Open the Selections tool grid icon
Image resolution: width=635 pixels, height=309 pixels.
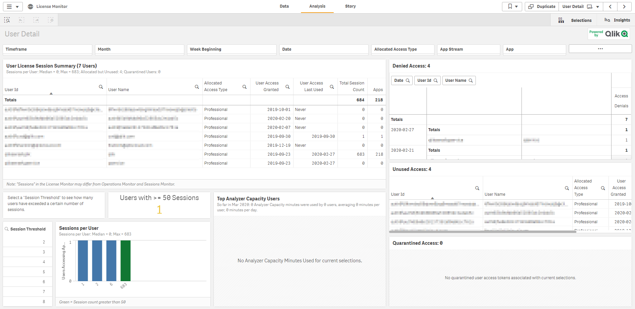(x=561, y=21)
